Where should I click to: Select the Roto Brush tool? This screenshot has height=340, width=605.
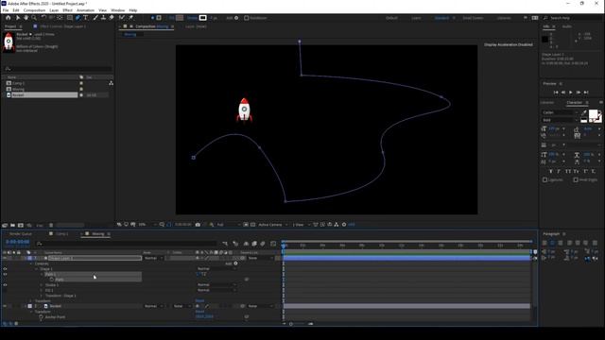coord(122,18)
